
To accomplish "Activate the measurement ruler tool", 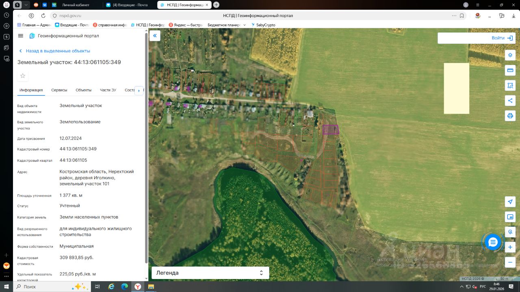I will tap(510, 71).
